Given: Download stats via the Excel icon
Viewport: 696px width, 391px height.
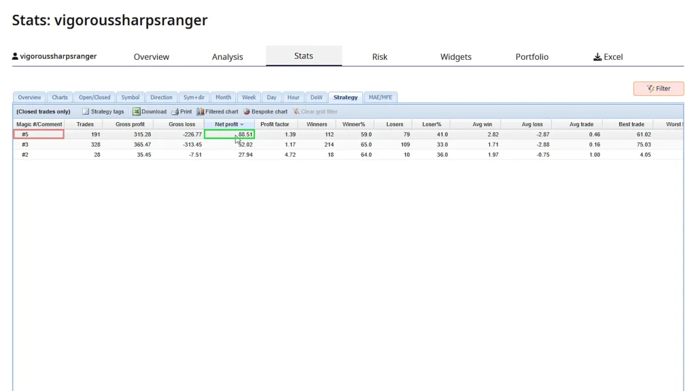Looking at the screenshot, I should 137,111.
